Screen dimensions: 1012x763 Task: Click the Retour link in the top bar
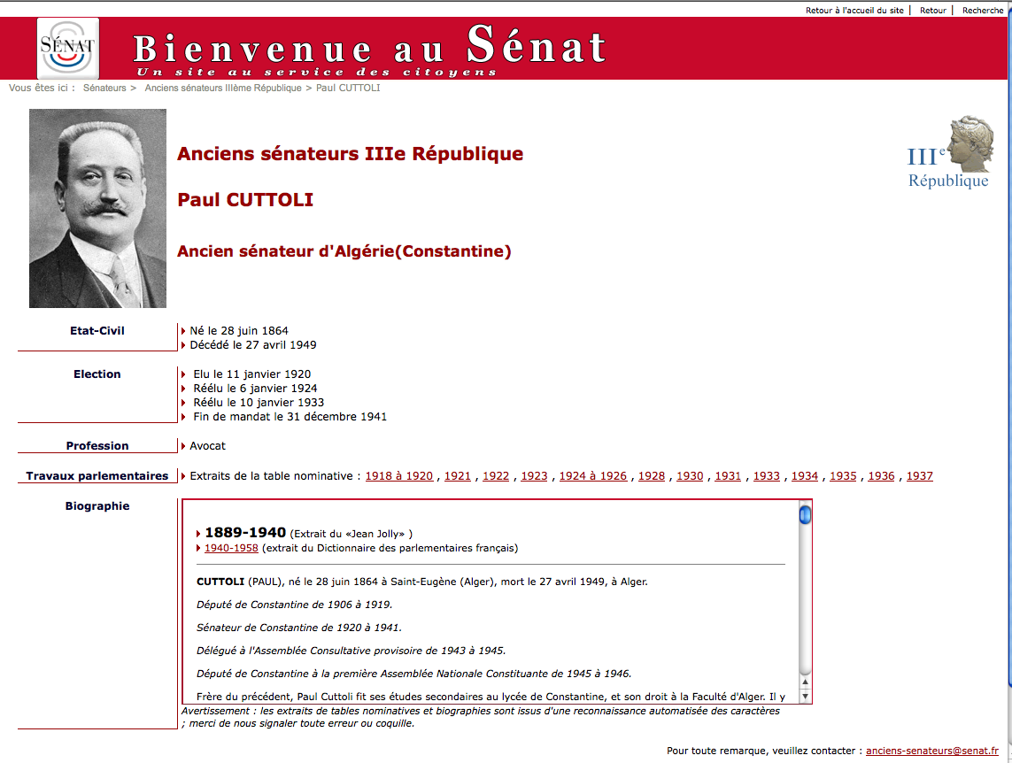click(x=933, y=11)
